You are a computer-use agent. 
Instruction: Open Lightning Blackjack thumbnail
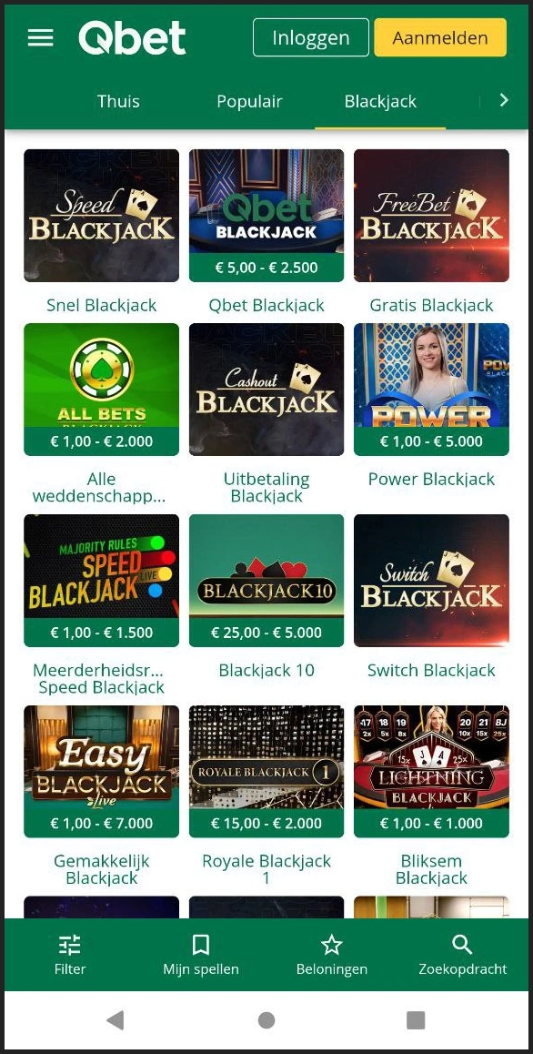(431, 771)
